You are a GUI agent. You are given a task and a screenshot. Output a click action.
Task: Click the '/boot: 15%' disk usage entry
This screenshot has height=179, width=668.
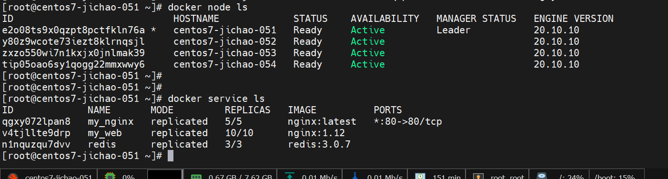coord(615,177)
